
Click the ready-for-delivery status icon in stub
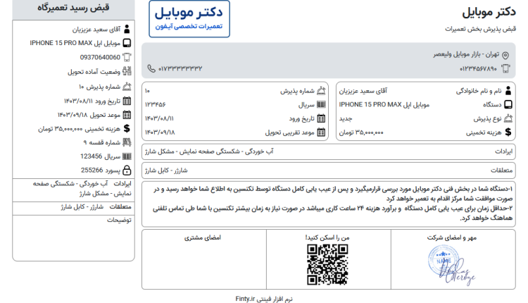click(127, 71)
